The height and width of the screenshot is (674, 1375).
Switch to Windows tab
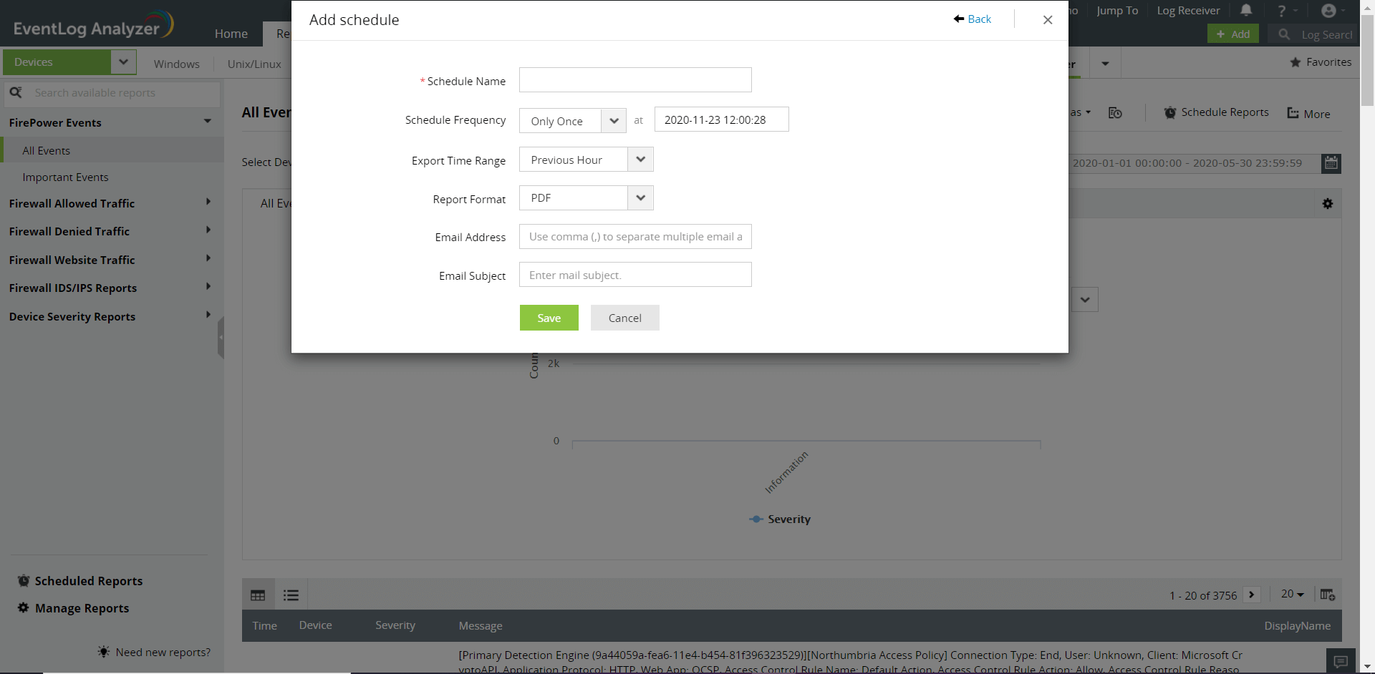pos(177,64)
